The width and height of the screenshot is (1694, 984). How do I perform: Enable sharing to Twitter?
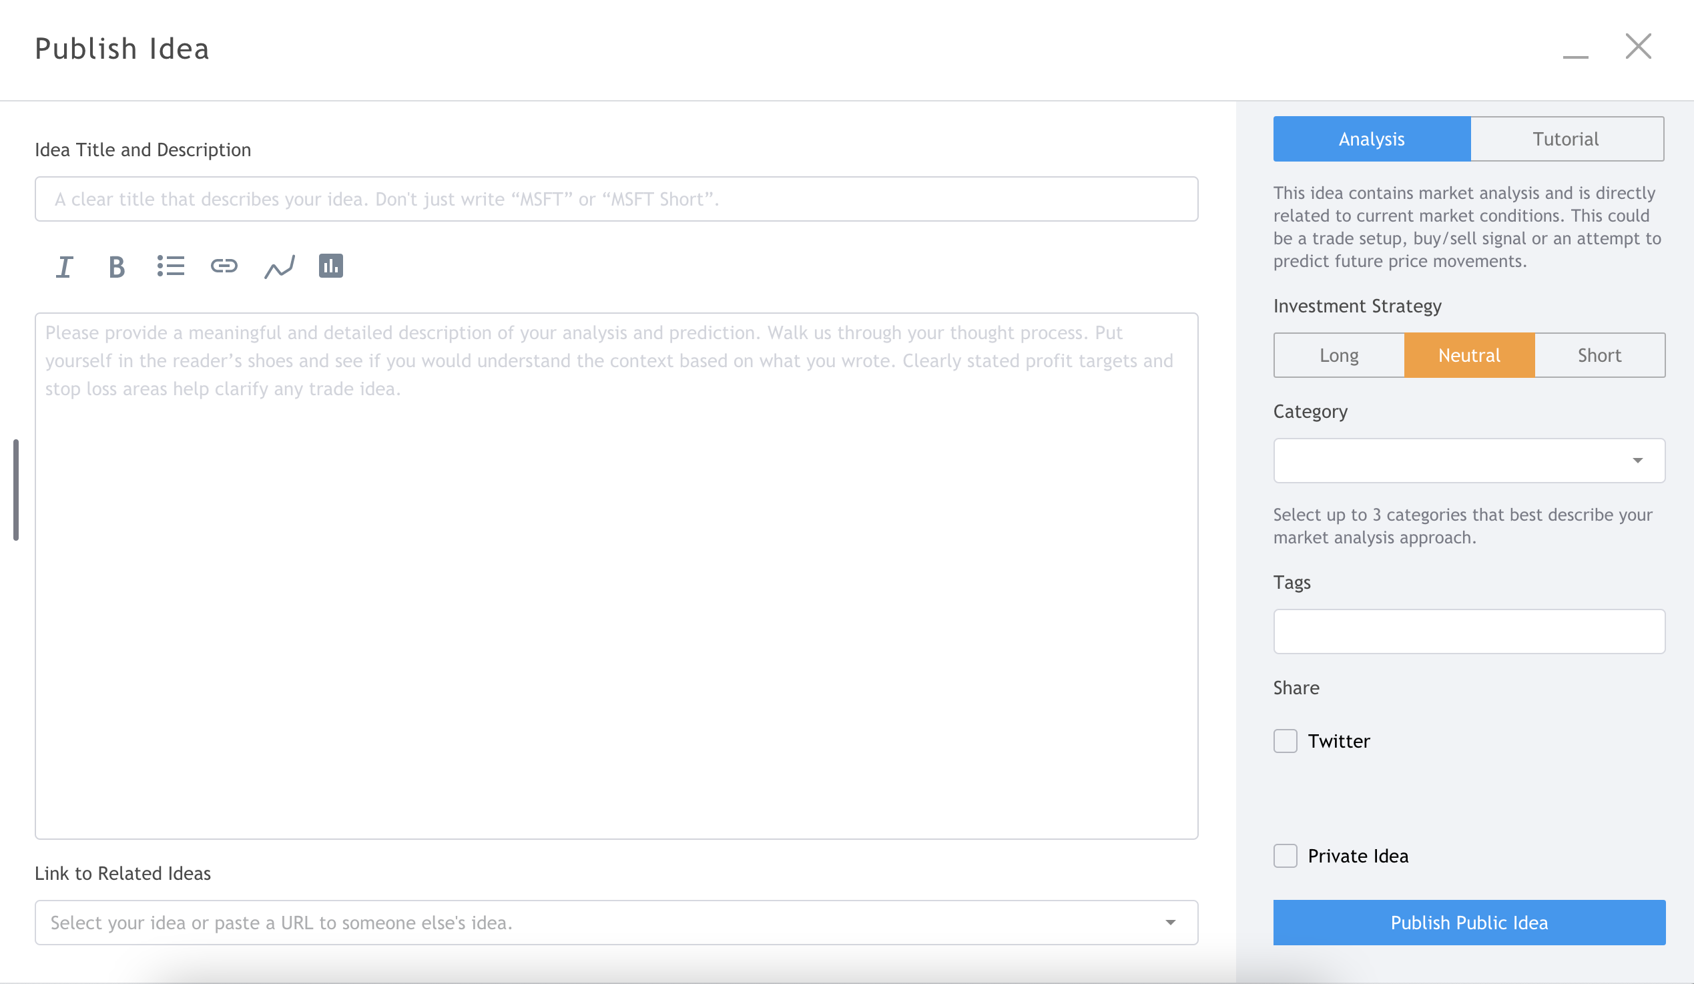click(x=1285, y=741)
